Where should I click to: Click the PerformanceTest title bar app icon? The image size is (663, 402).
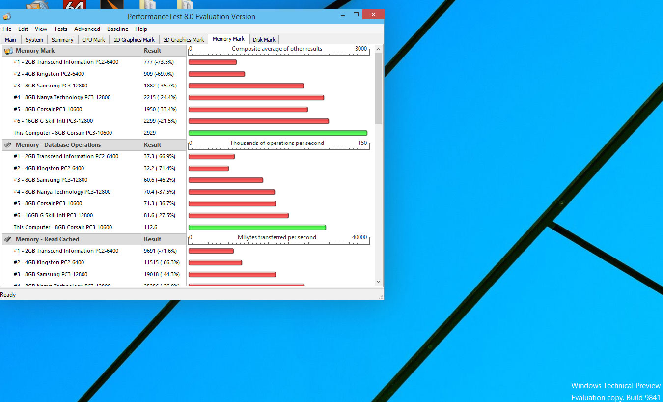coord(7,16)
